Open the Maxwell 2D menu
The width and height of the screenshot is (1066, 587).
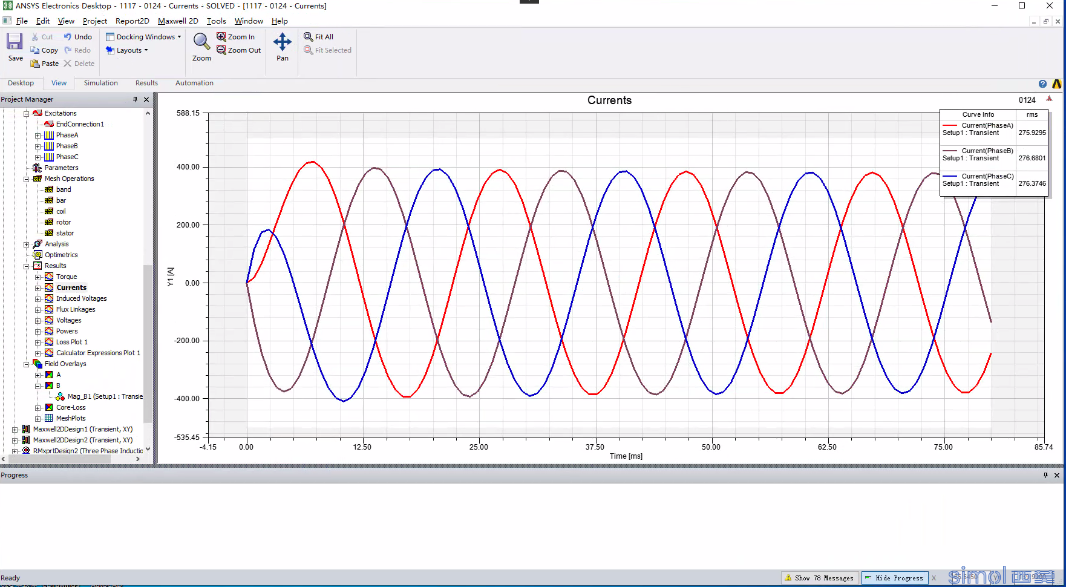[178, 21]
